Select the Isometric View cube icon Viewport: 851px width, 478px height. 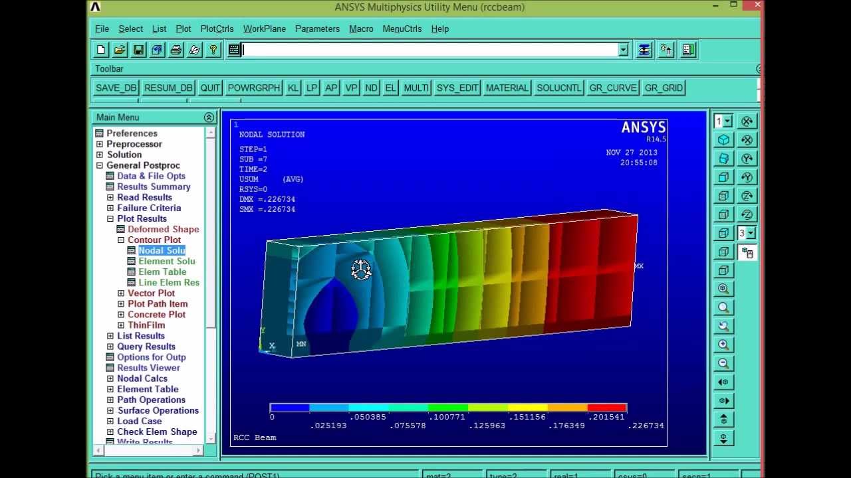click(x=723, y=140)
